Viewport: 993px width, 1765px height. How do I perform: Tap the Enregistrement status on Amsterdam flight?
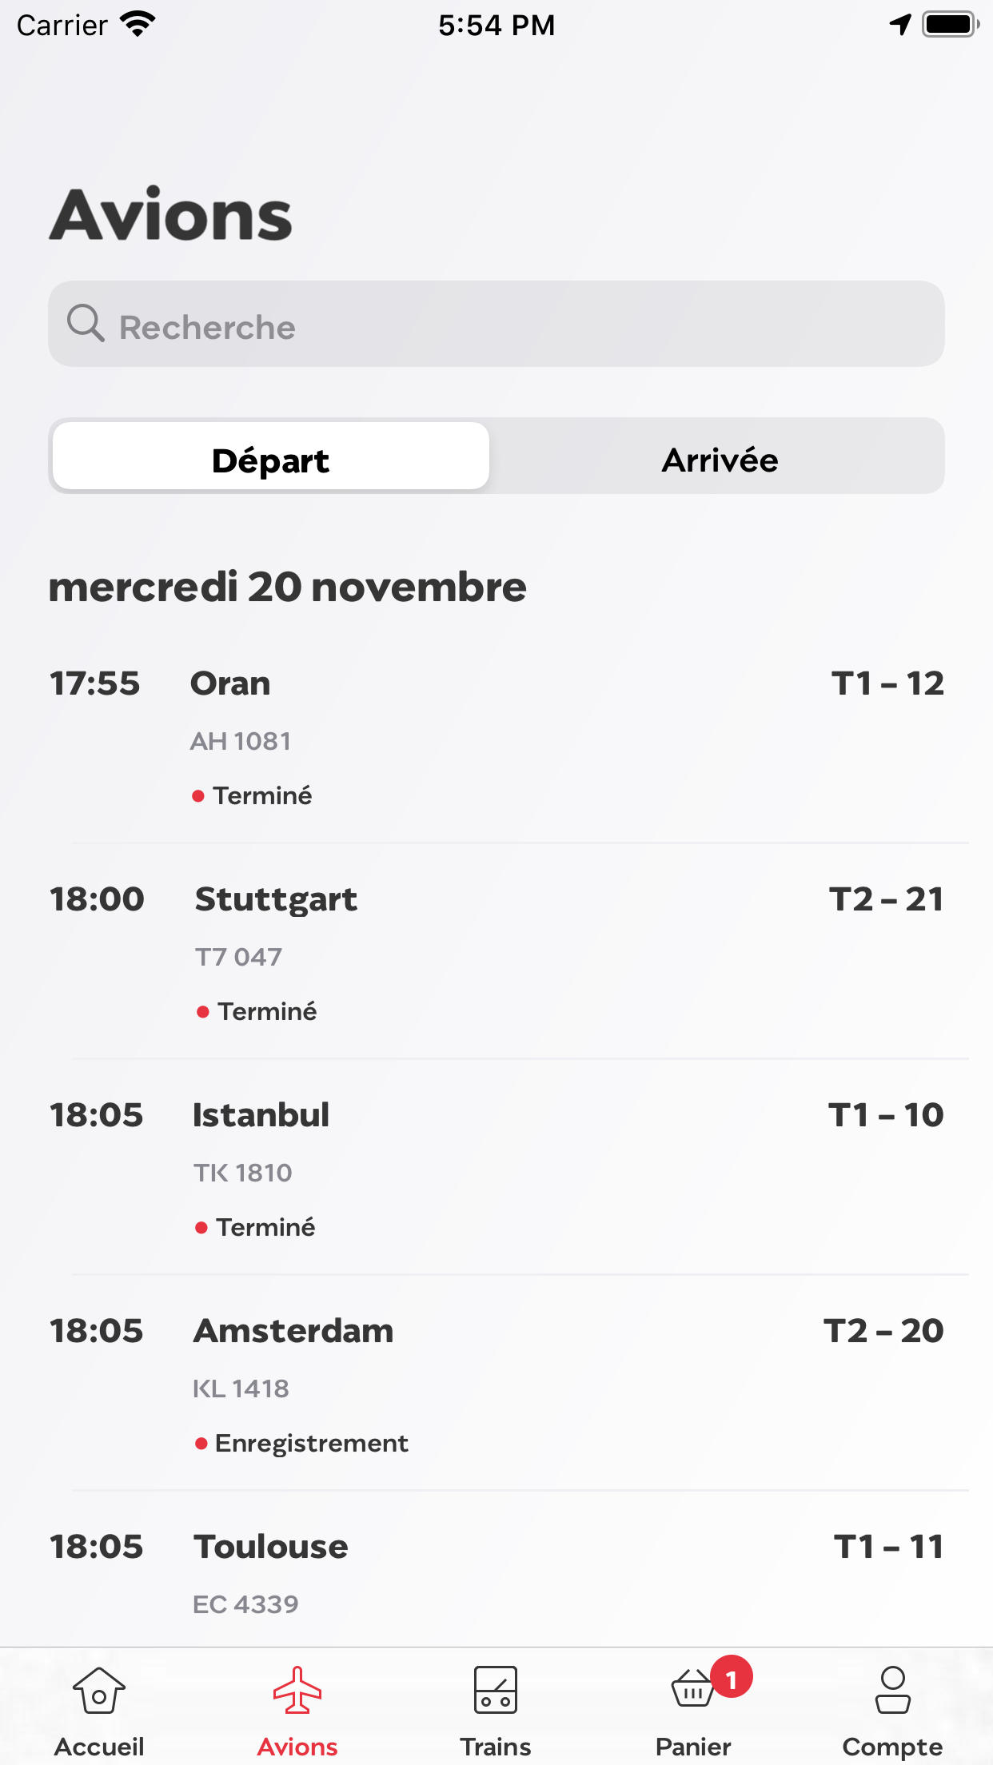(311, 1443)
